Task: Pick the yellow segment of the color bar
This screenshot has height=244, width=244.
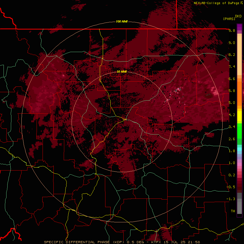Action: [239, 116]
